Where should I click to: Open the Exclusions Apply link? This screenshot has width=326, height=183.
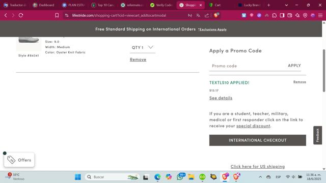click(212, 29)
